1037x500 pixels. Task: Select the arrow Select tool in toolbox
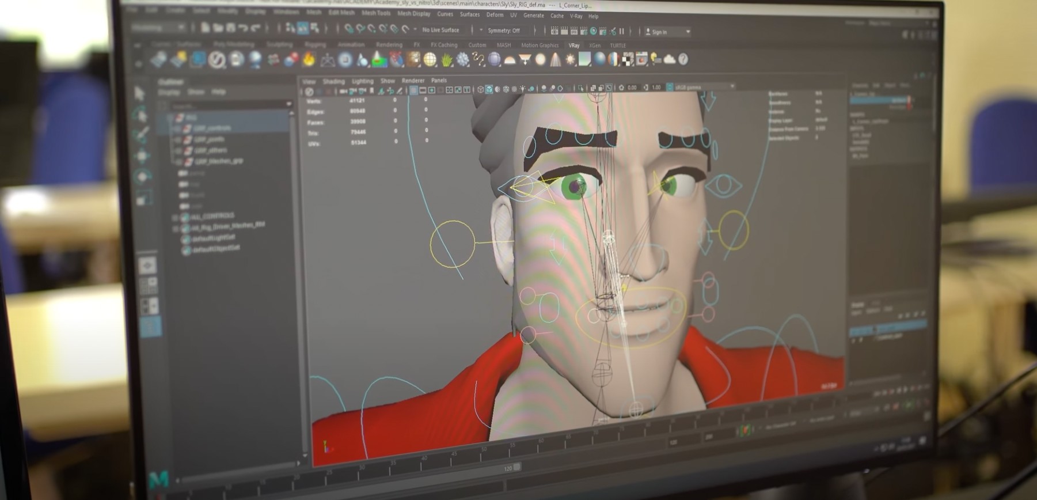pyautogui.click(x=140, y=93)
